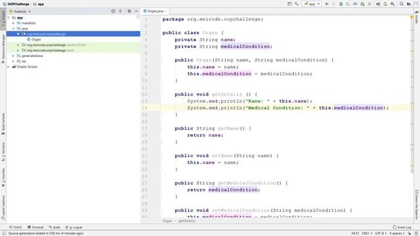The image size is (420, 236).
Task: Click the OOPChallenge breadcrumb in navigation bar
Action: point(16,4)
